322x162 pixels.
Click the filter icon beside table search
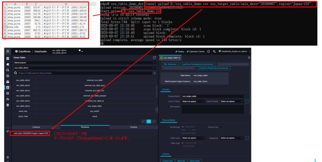click(154, 73)
